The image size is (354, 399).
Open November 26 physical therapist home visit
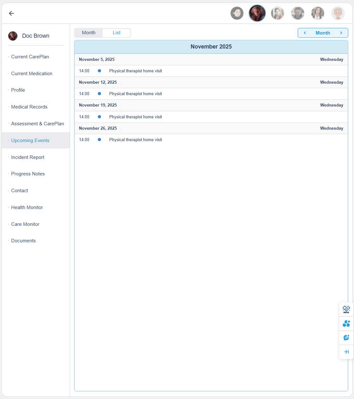click(136, 140)
